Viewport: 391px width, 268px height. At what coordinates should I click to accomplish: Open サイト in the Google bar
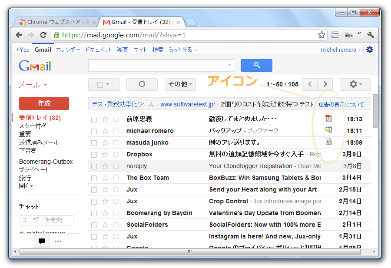[140, 50]
